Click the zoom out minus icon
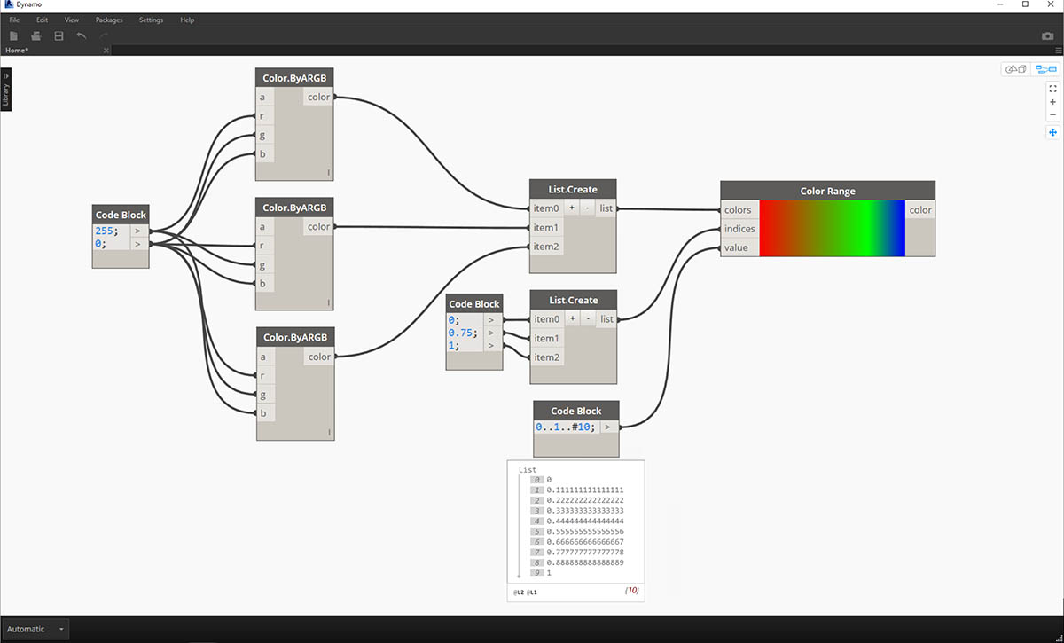Image resolution: width=1064 pixels, height=643 pixels. coord(1052,114)
